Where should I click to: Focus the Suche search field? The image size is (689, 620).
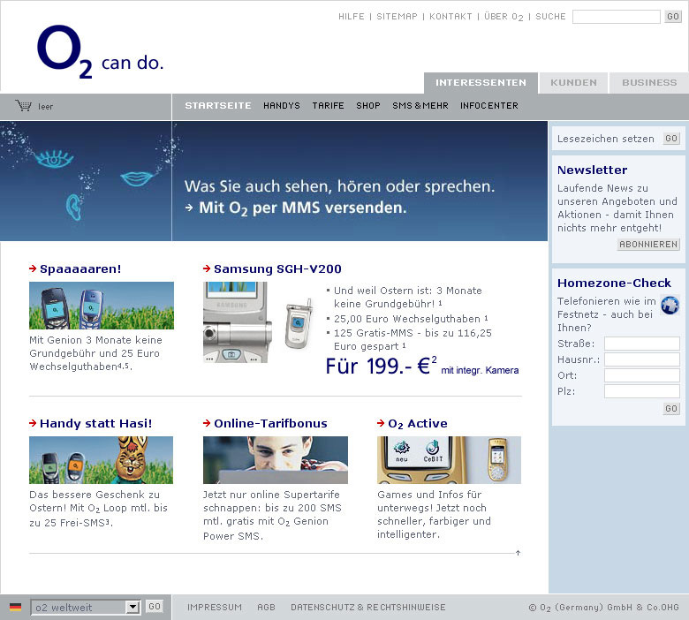[616, 17]
